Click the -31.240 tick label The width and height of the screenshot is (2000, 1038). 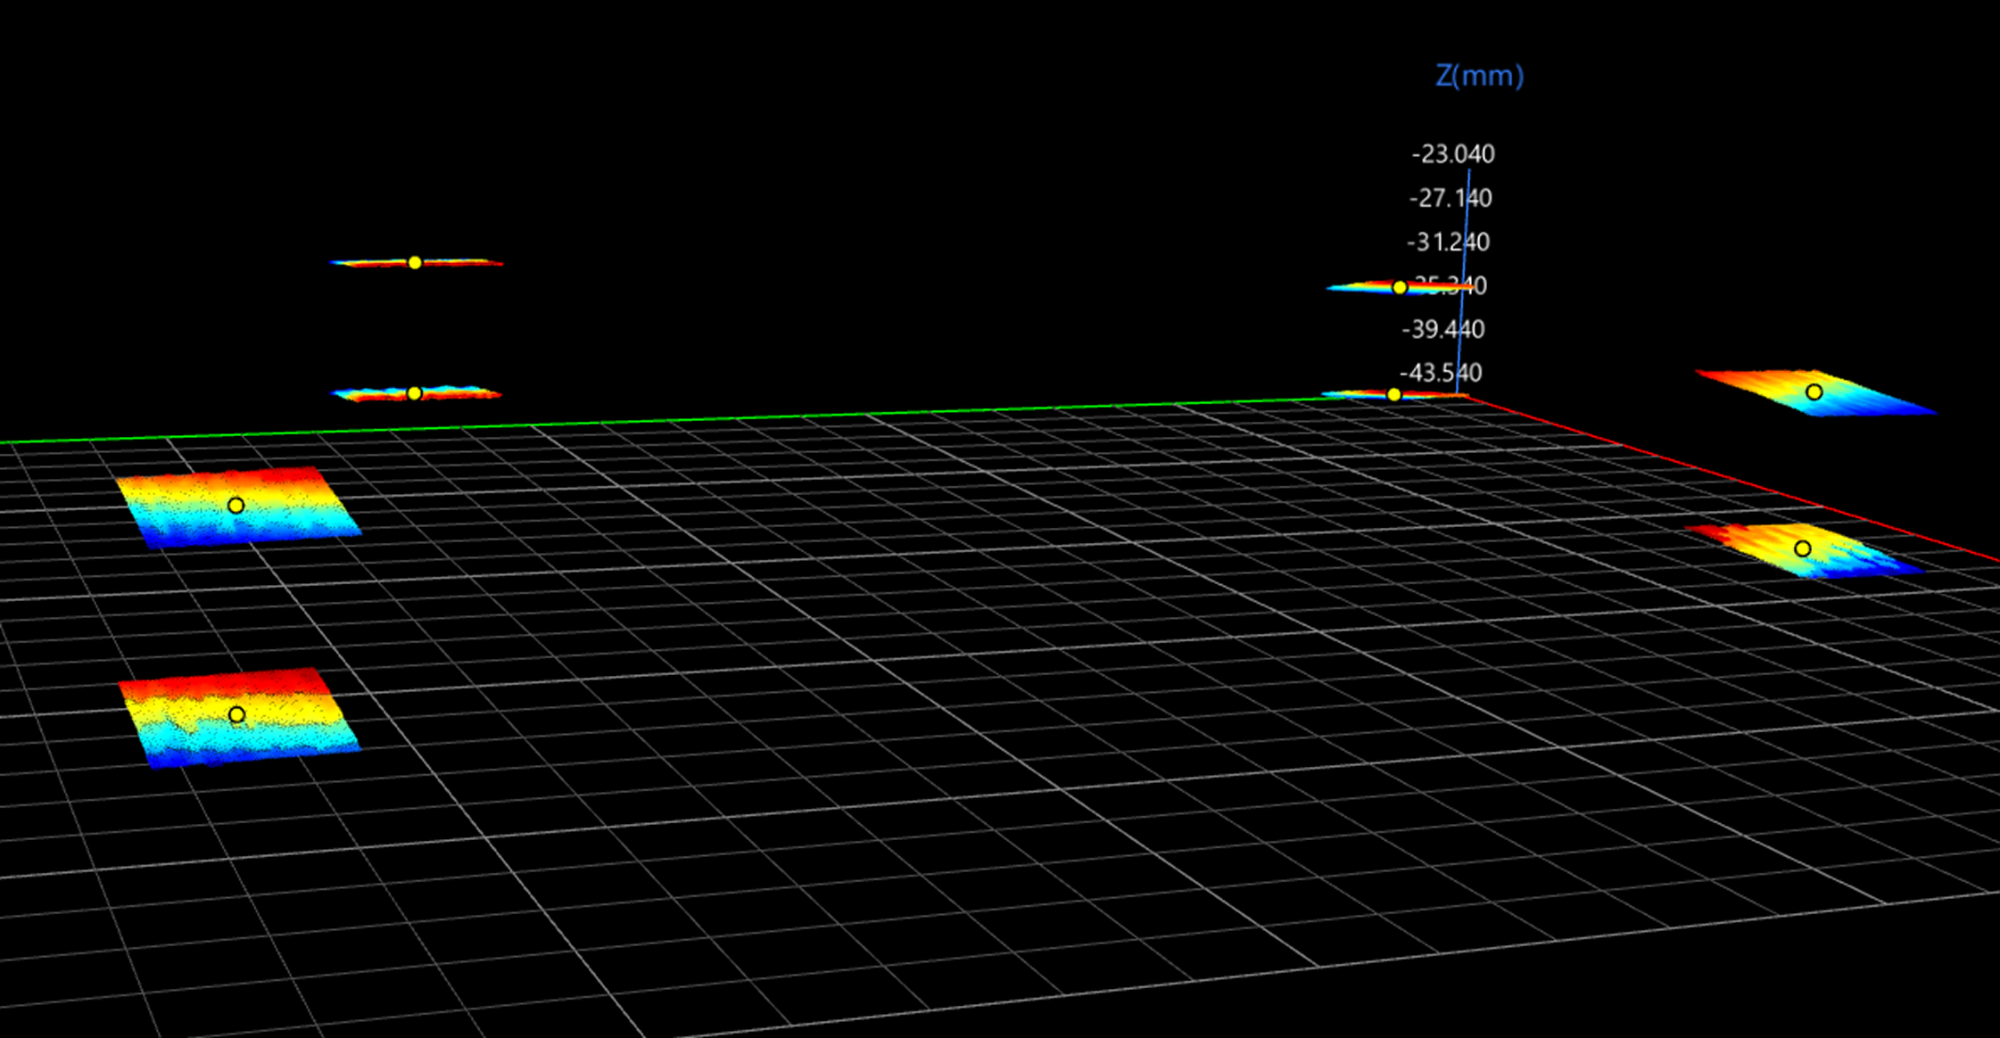[x=1447, y=242]
